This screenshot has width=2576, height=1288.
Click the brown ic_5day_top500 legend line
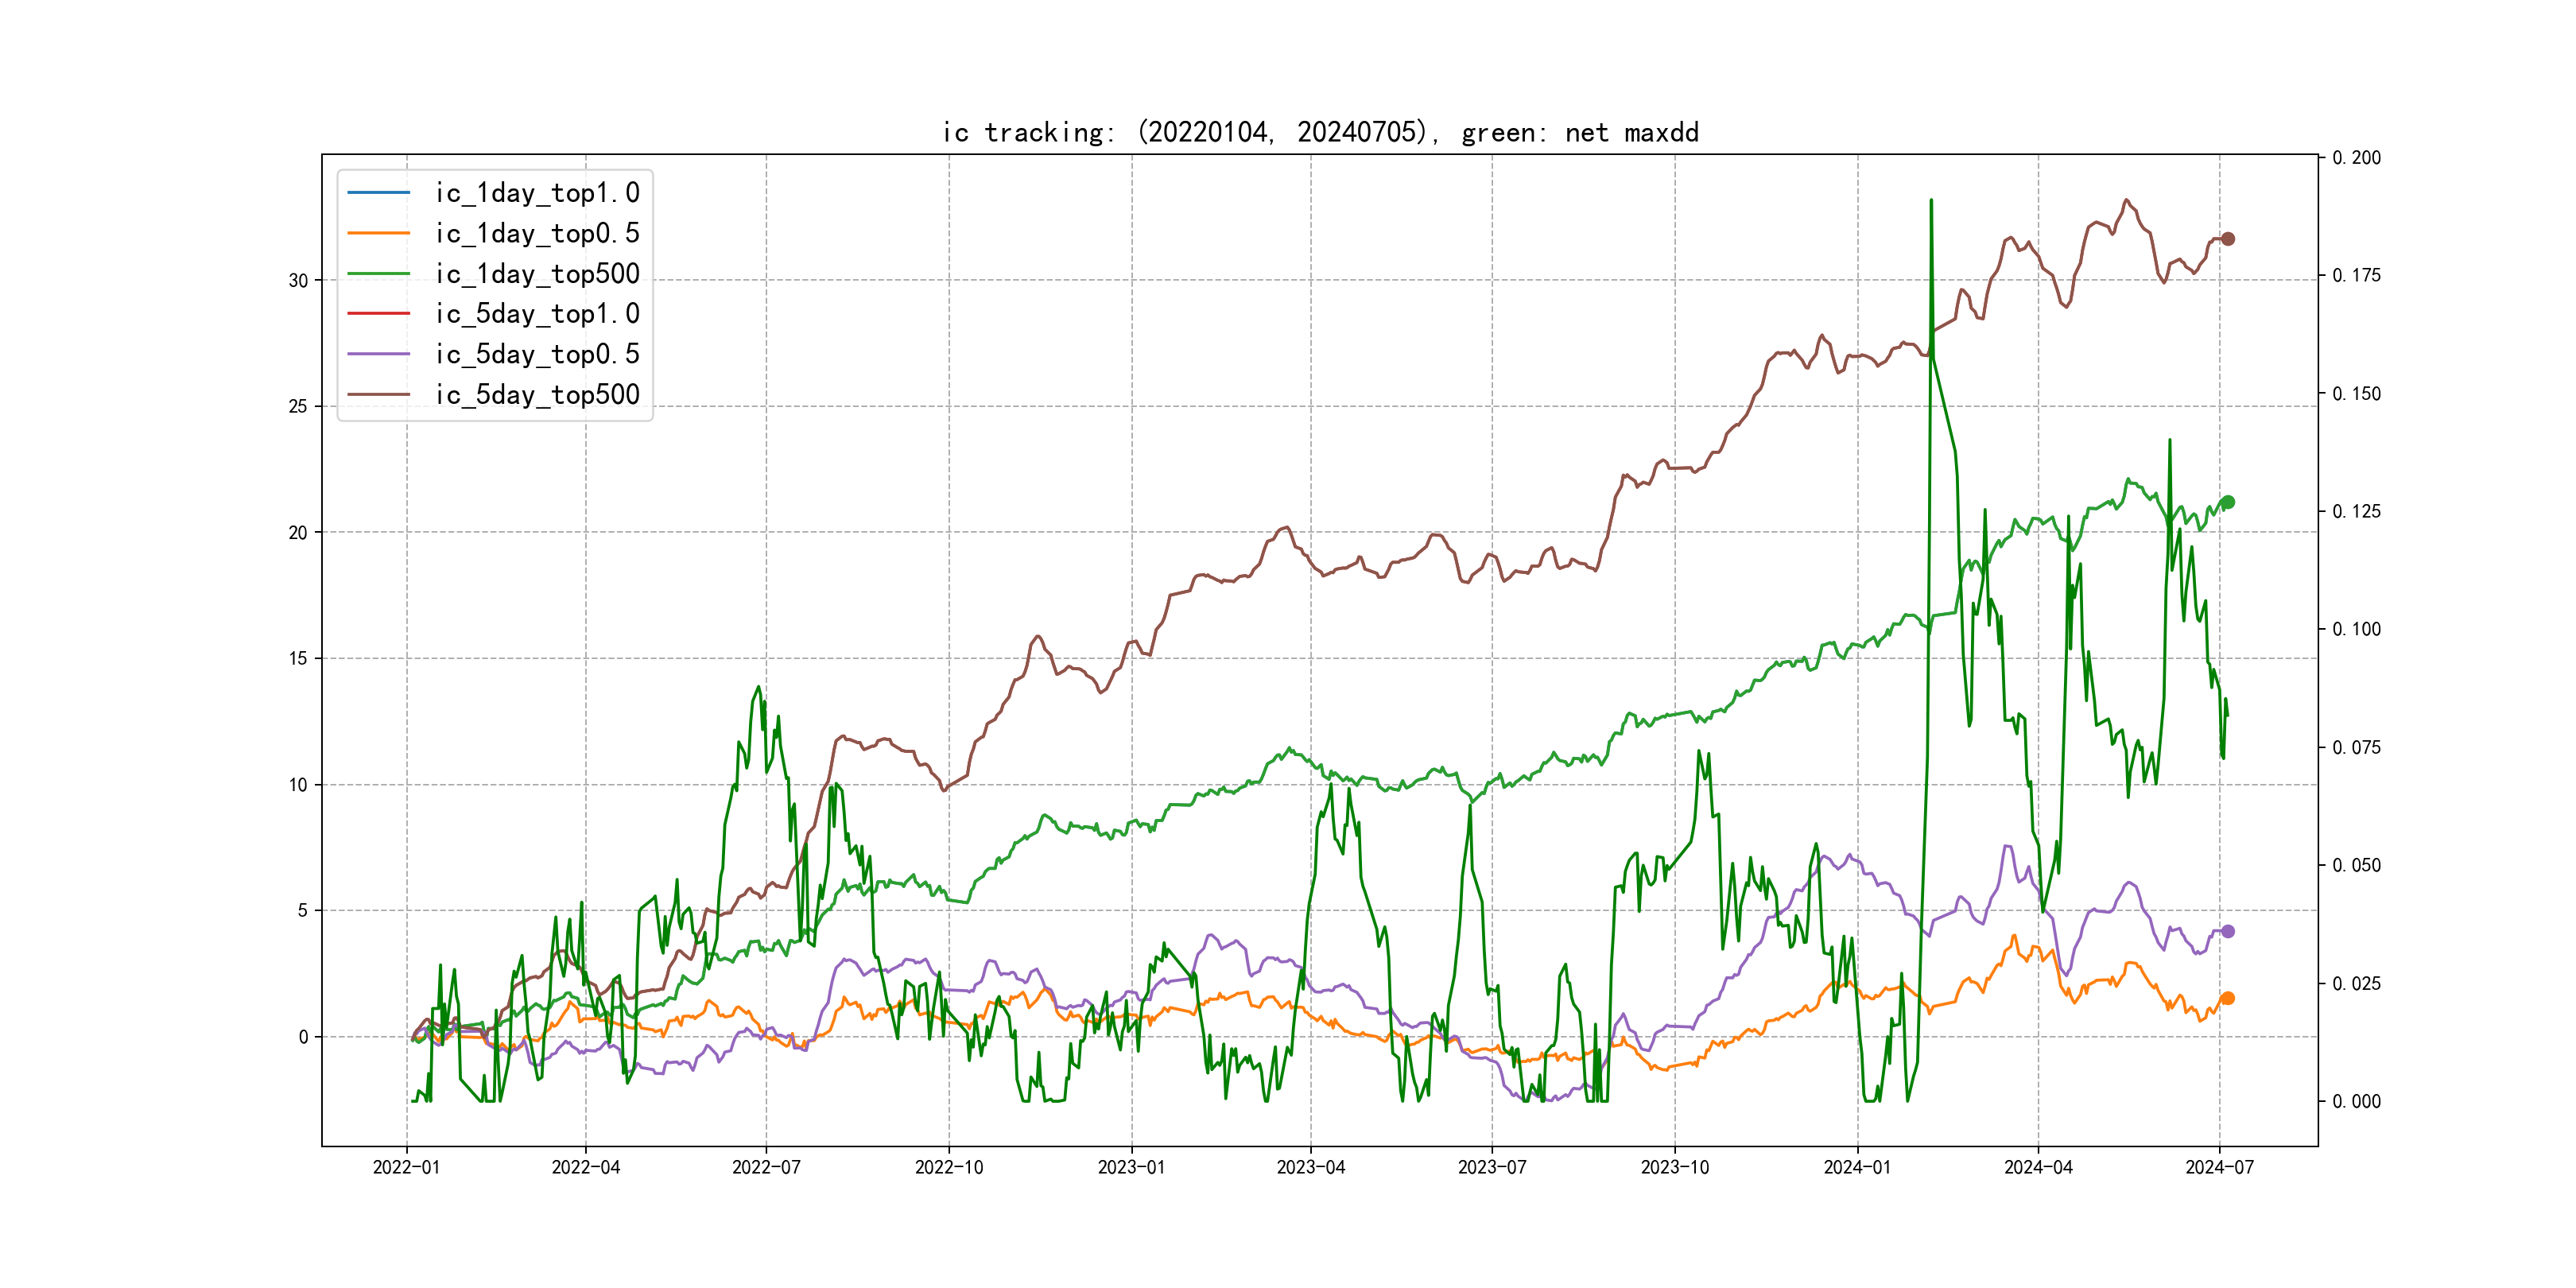378,394
